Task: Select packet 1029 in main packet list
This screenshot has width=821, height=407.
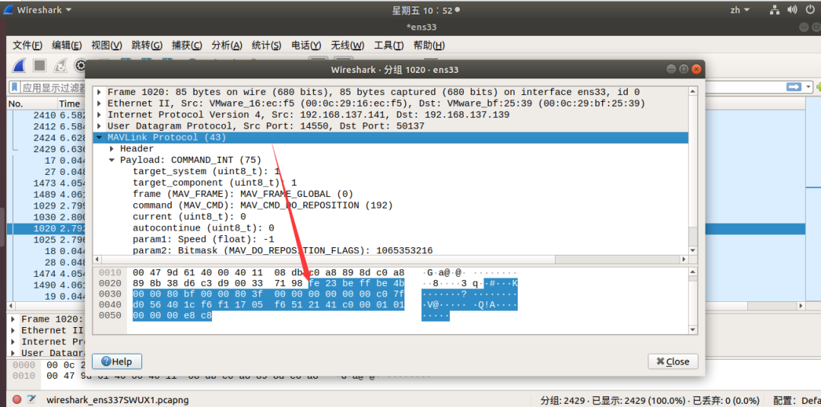Action: point(46,205)
